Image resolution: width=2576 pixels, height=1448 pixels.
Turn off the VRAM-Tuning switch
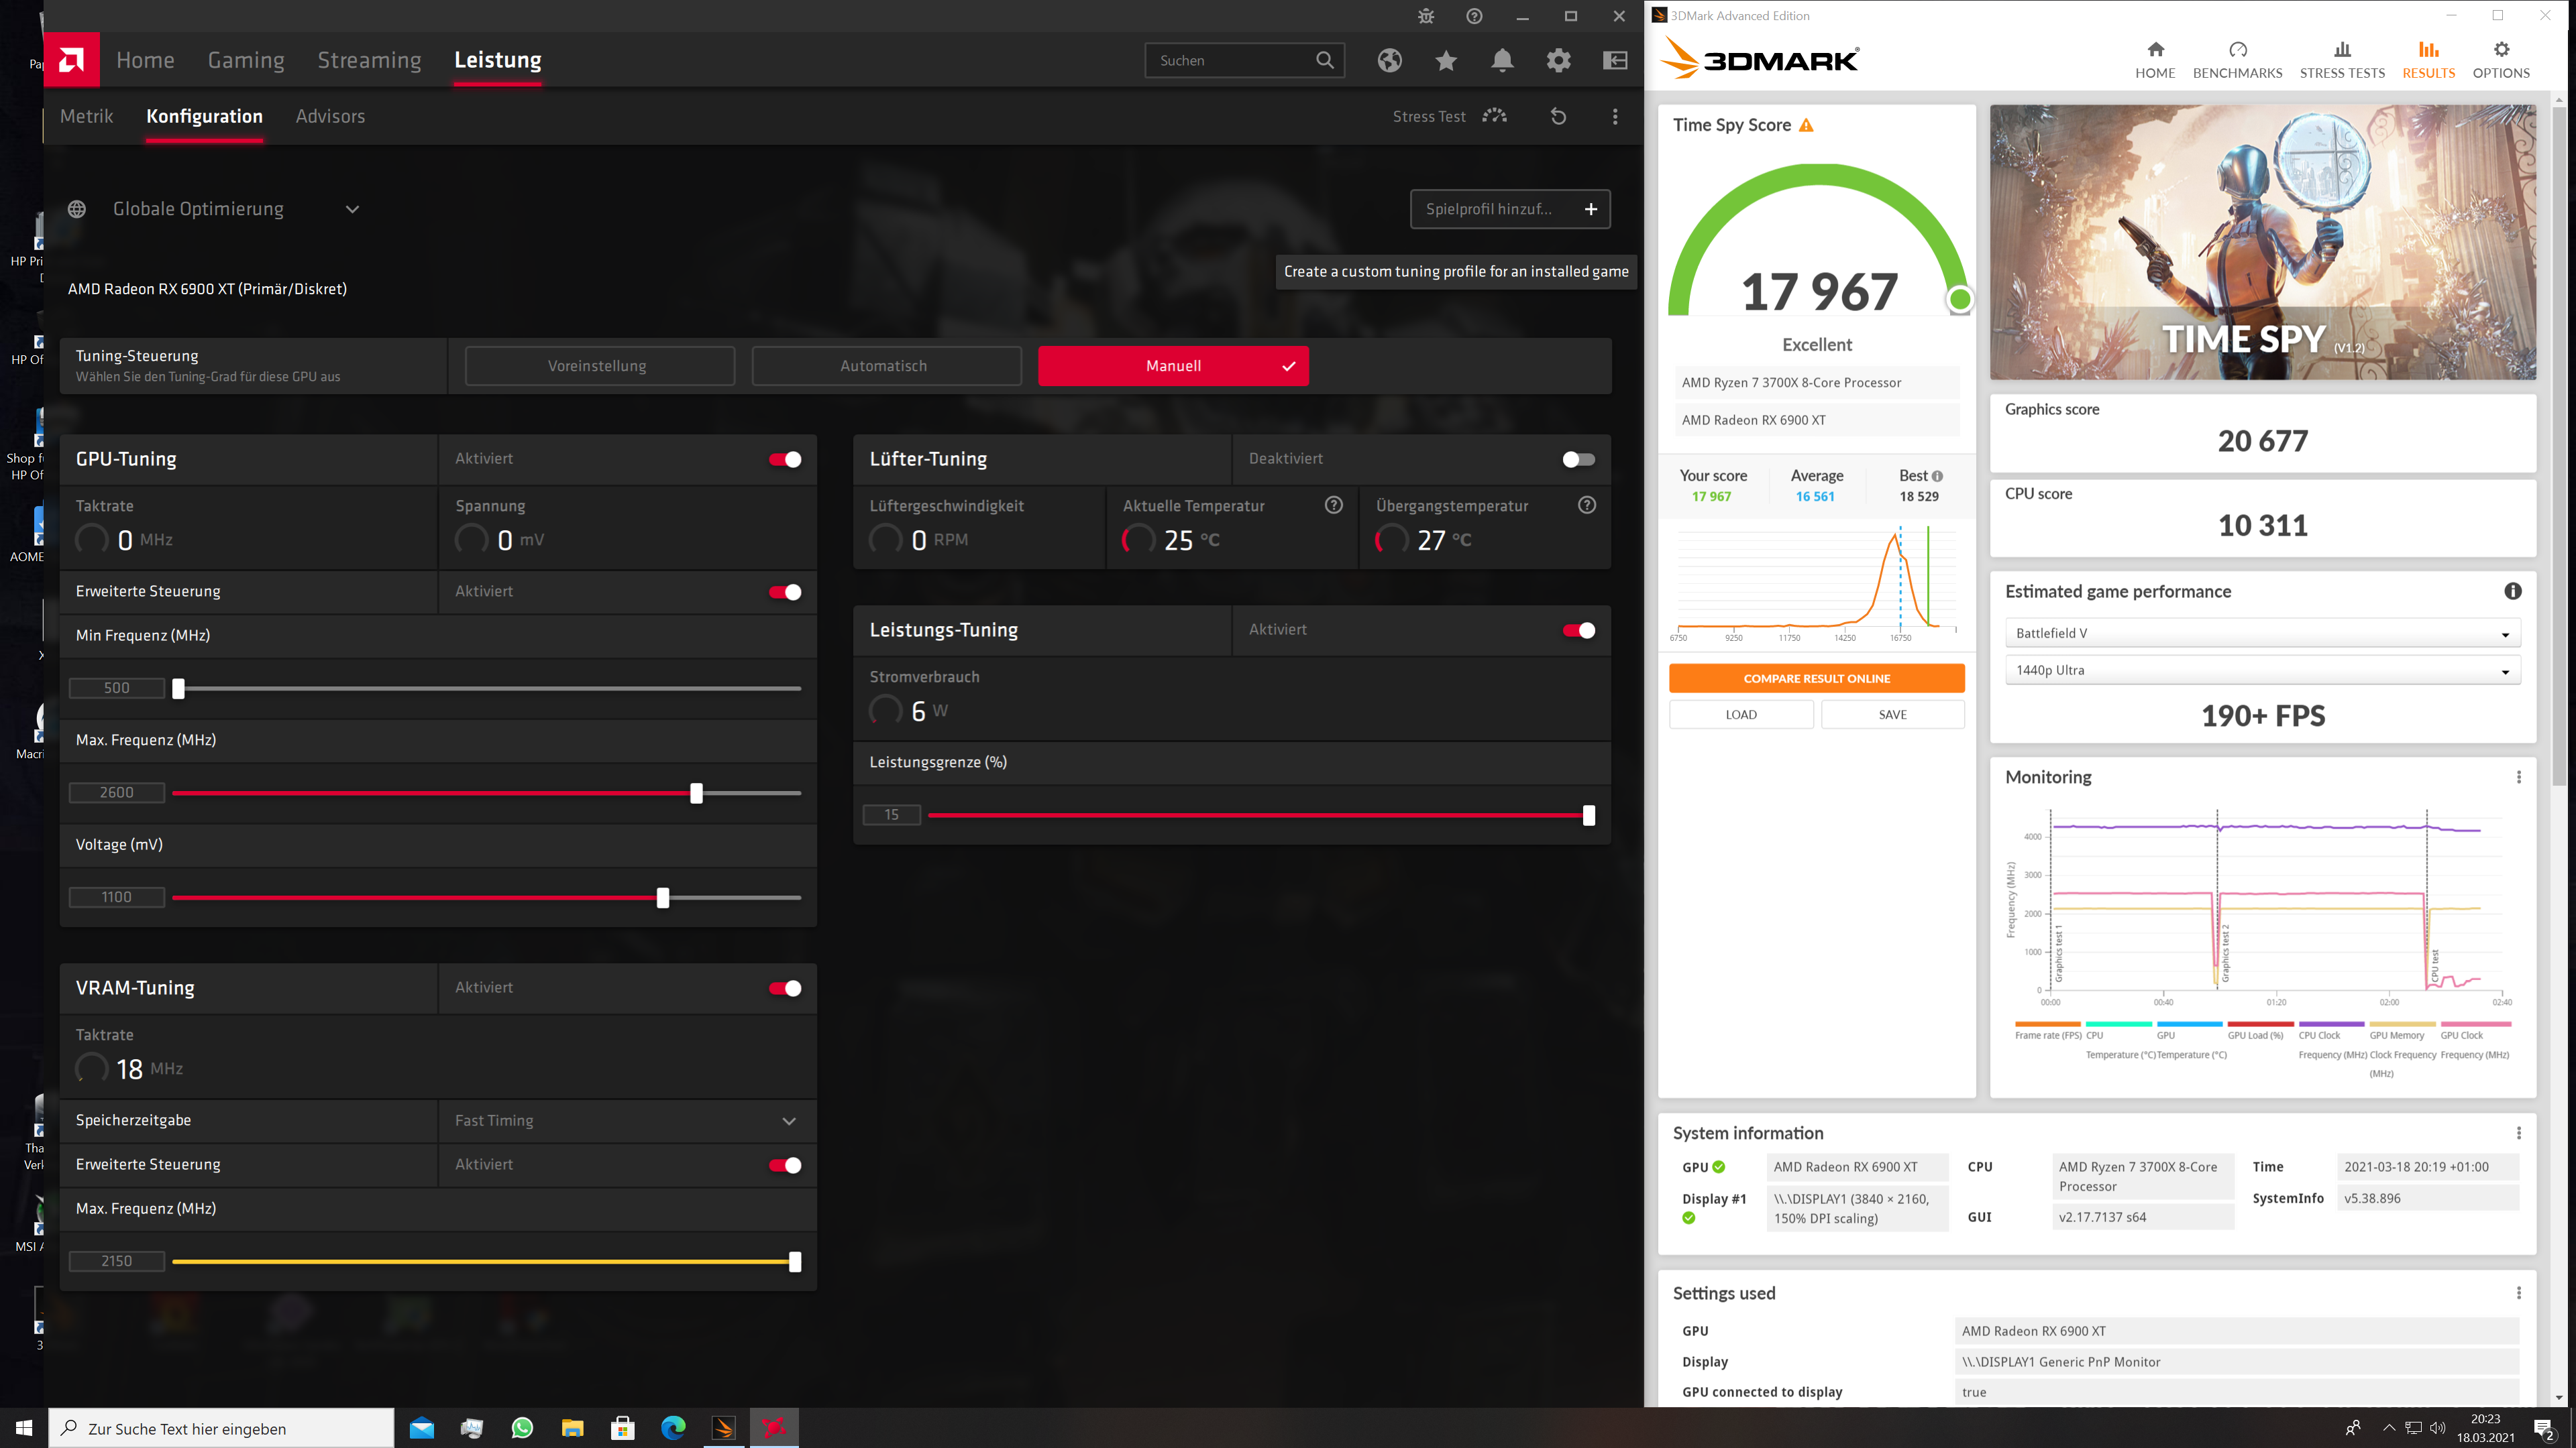(x=785, y=988)
